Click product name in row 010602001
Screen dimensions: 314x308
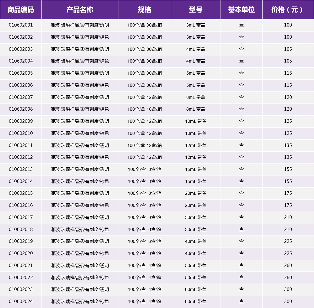coord(80,25)
